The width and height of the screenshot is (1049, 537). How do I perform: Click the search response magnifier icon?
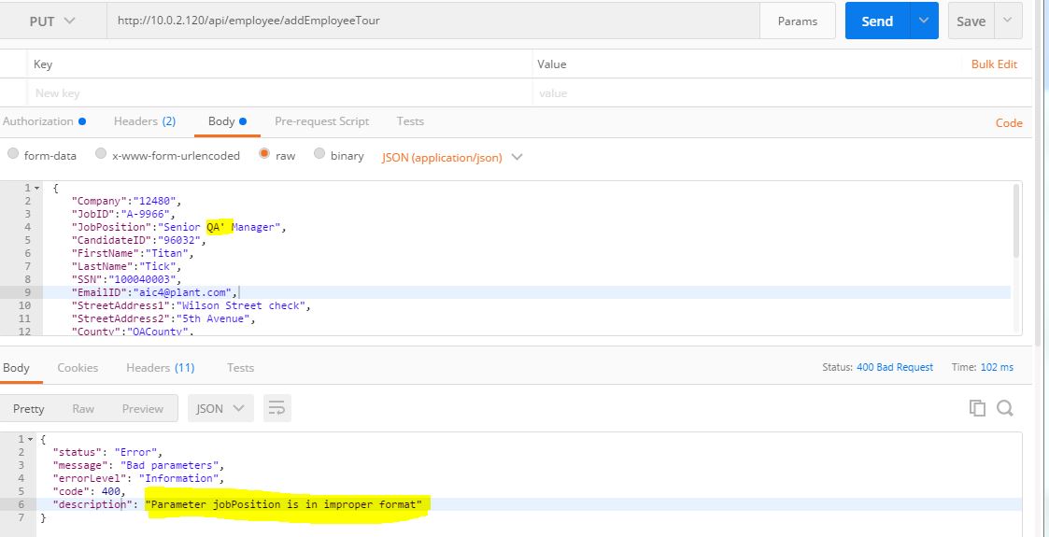(x=1005, y=408)
